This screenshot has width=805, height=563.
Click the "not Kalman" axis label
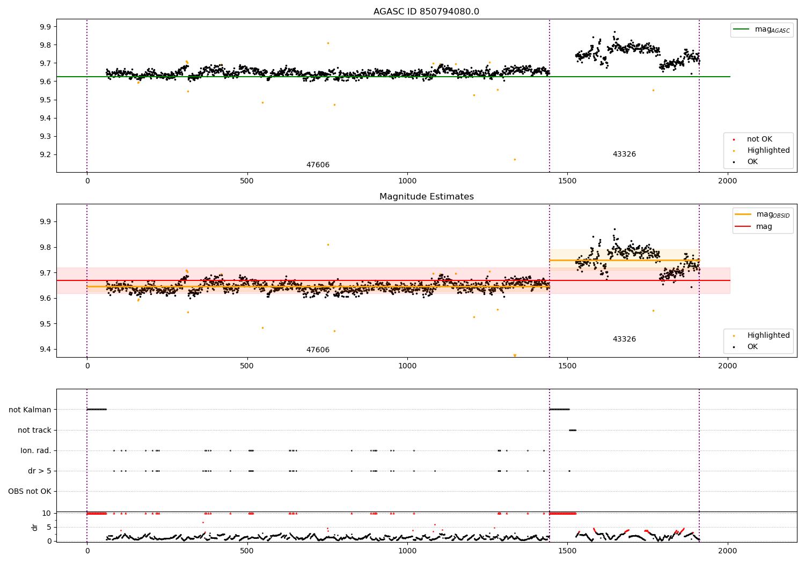30,410
